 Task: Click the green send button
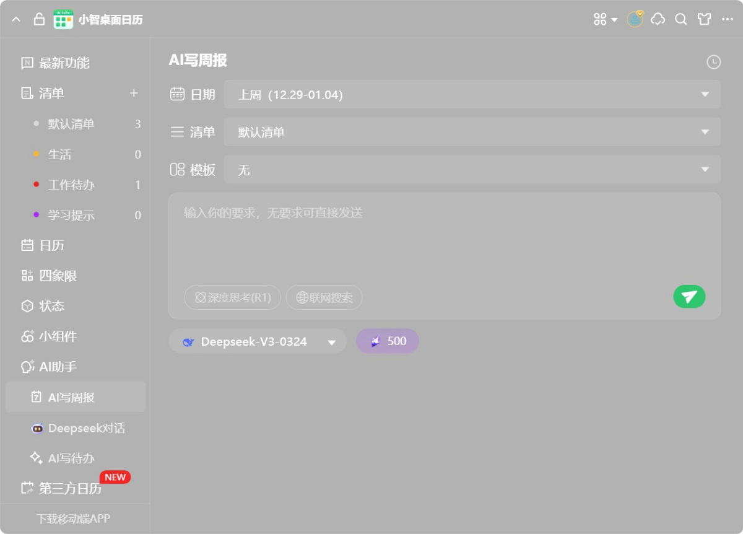(x=689, y=297)
